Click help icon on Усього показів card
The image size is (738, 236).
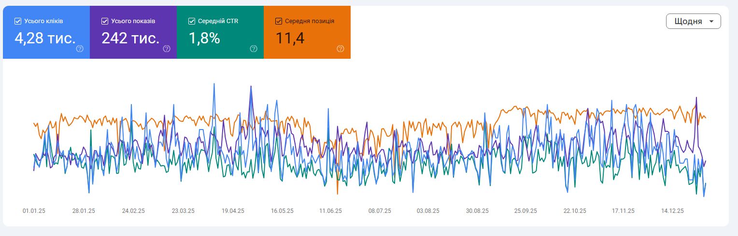(x=167, y=49)
